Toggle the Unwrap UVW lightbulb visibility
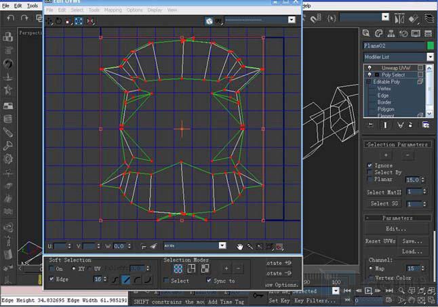This screenshot has height=307, width=438. click(370, 68)
